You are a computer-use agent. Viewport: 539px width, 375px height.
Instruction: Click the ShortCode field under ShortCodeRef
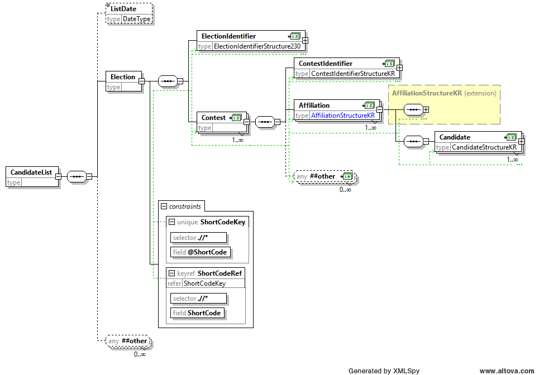[x=197, y=313]
